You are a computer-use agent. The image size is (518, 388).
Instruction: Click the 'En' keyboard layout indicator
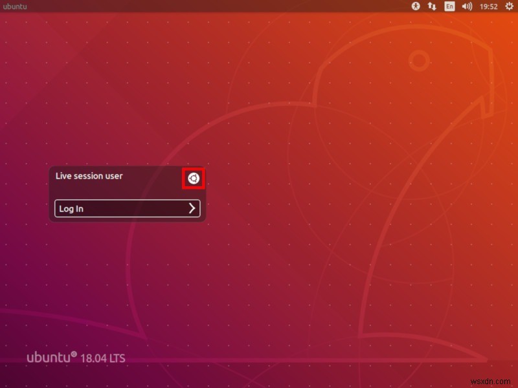tap(448, 6)
